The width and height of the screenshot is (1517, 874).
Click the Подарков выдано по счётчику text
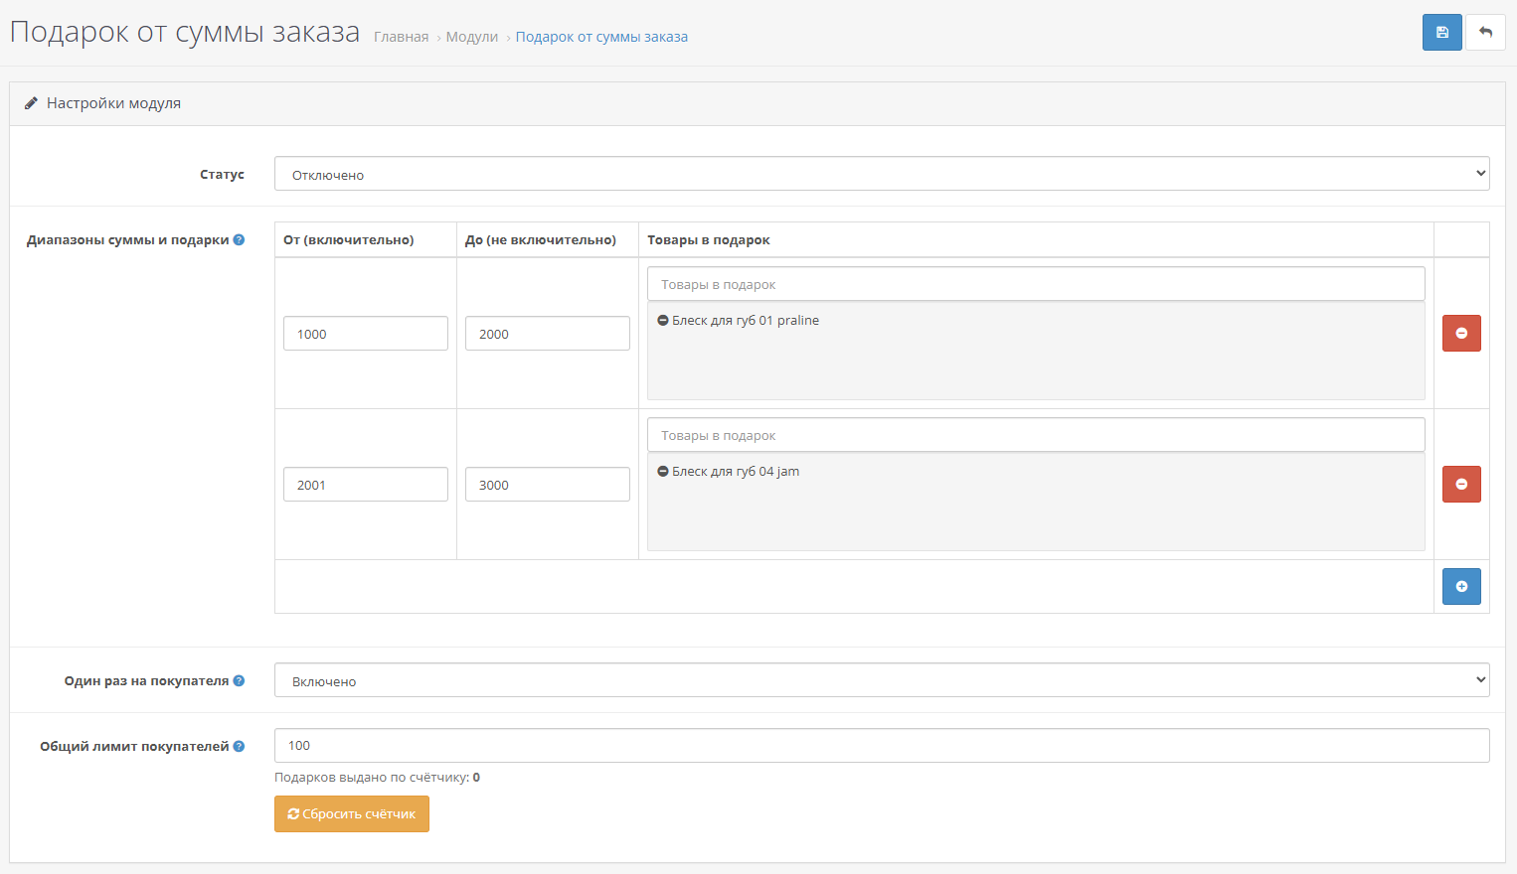click(377, 778)
